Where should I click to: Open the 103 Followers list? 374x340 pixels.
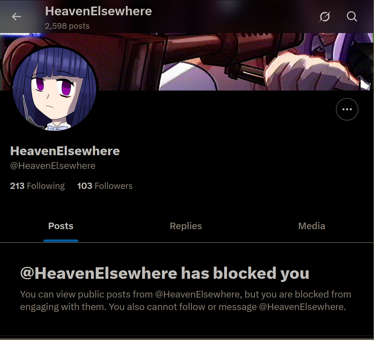(x=105, y=186)
